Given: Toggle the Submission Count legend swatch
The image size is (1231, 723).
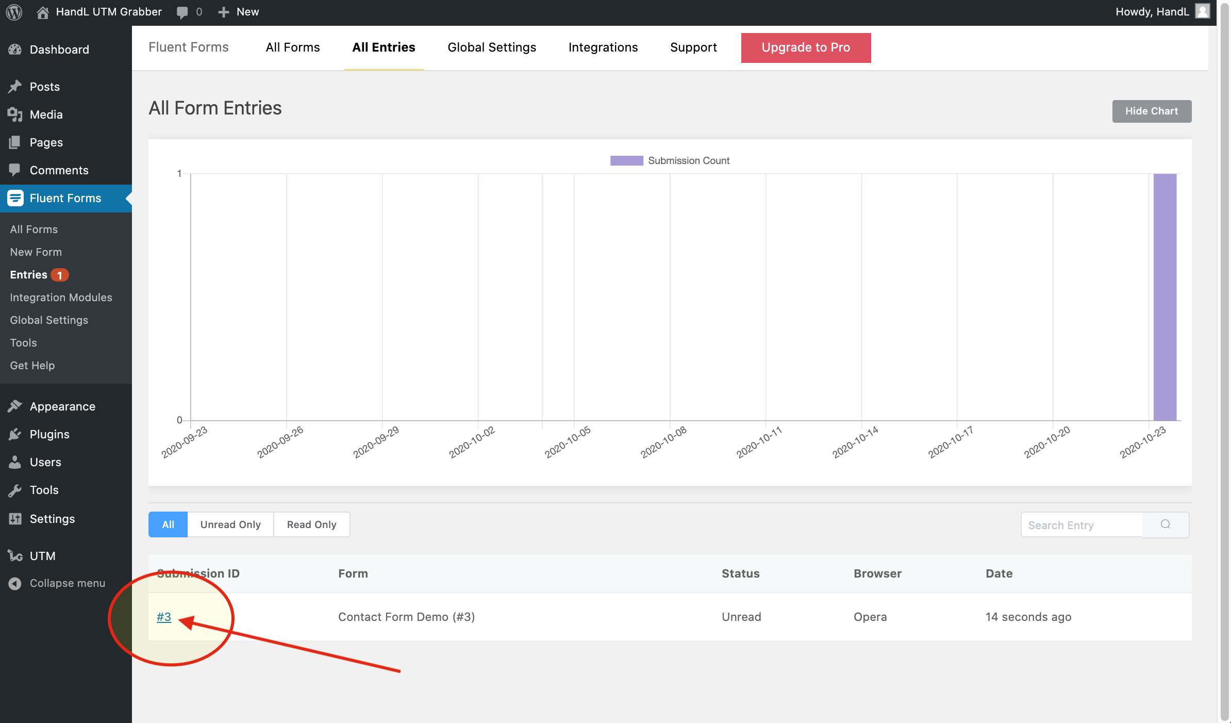Looking at the screenshot, I should click(x=626, y=160).
